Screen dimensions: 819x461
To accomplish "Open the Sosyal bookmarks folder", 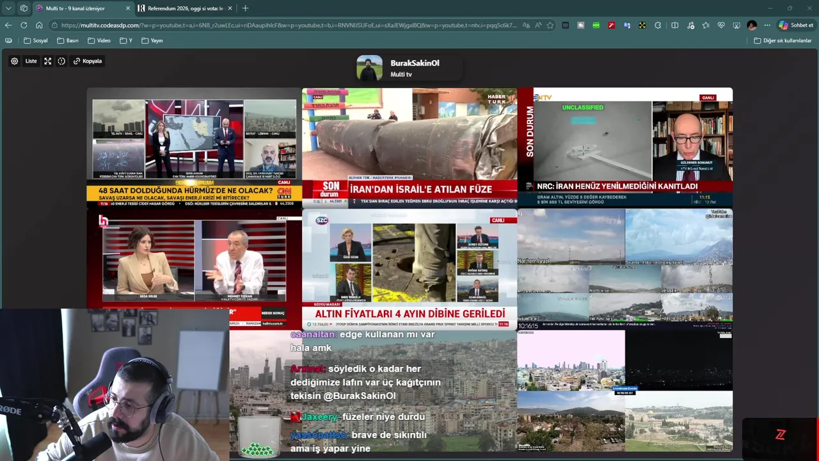I will click(36, 40).
